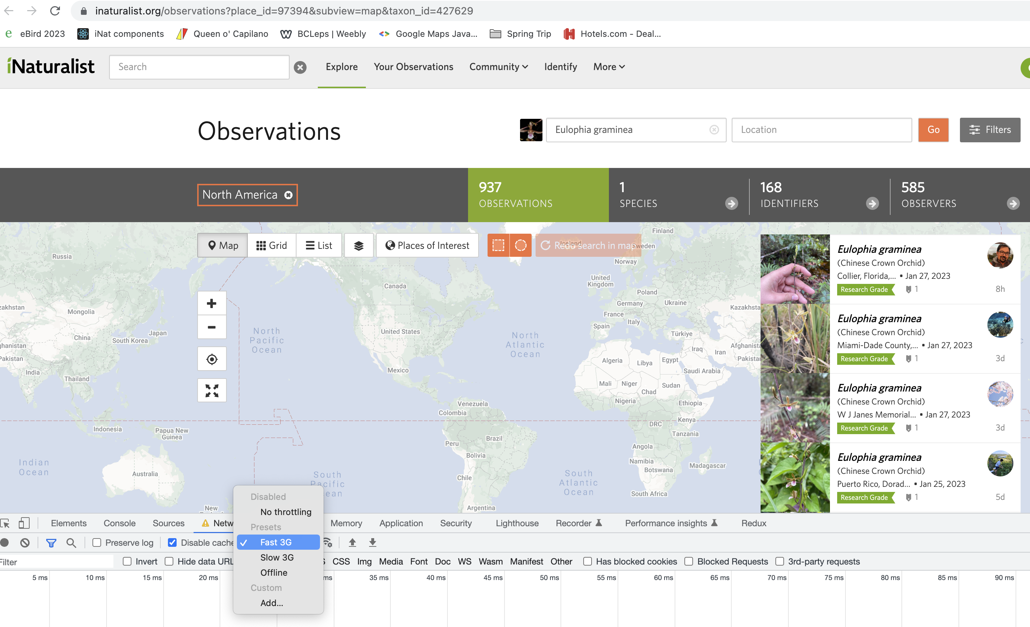Select Slow 3G from the throttling presets
The width and height of the screenshot is (1030, 627).
click(277, 557)
